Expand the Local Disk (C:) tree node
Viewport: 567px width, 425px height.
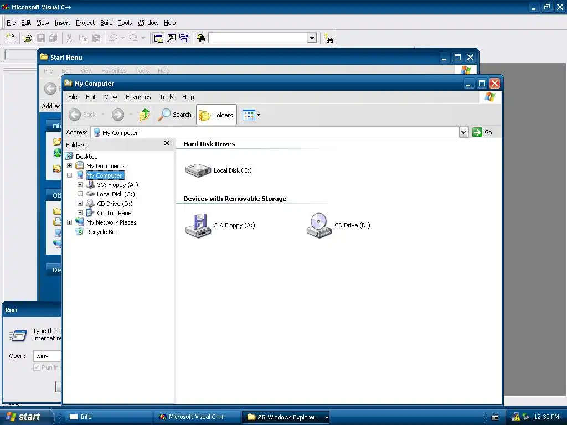[80, 194]
